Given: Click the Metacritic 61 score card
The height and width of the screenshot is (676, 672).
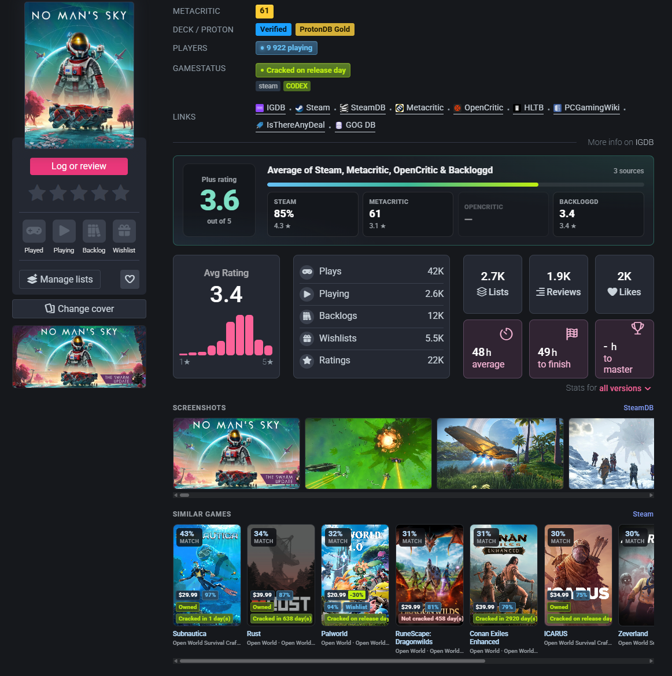Looking at the screenshot, I should click(408, 214).
